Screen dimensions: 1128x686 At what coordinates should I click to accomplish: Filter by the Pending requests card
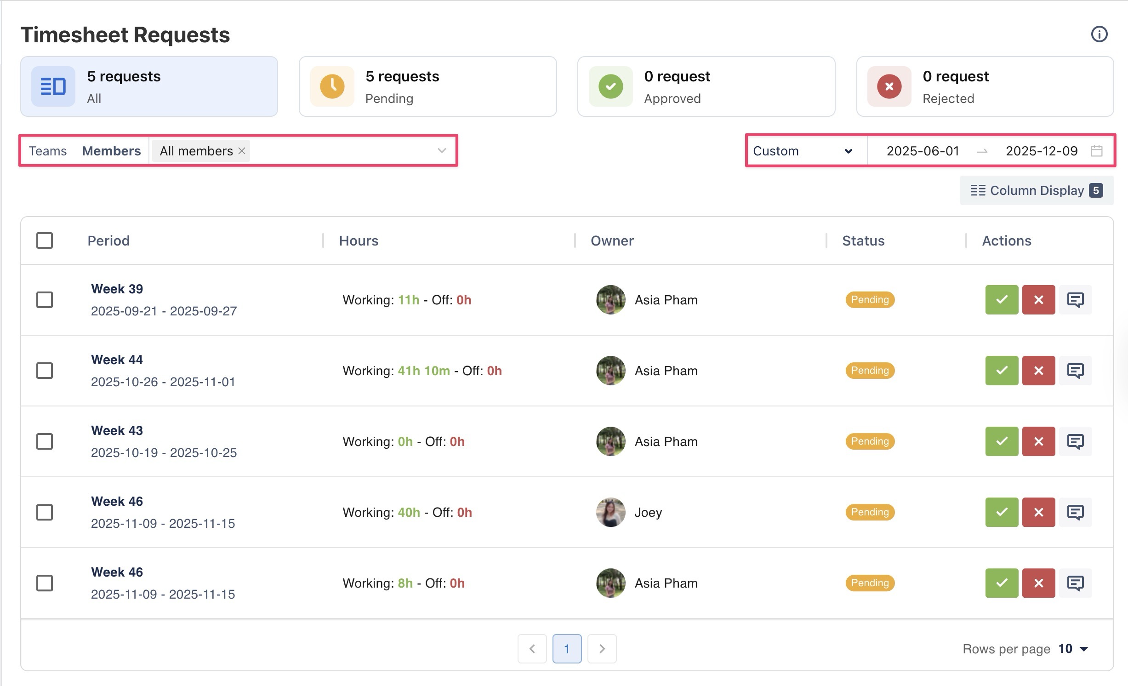pos(427,86)
